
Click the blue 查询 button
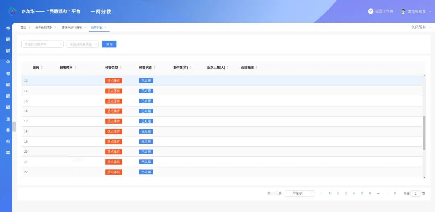[x=109, y=44]
